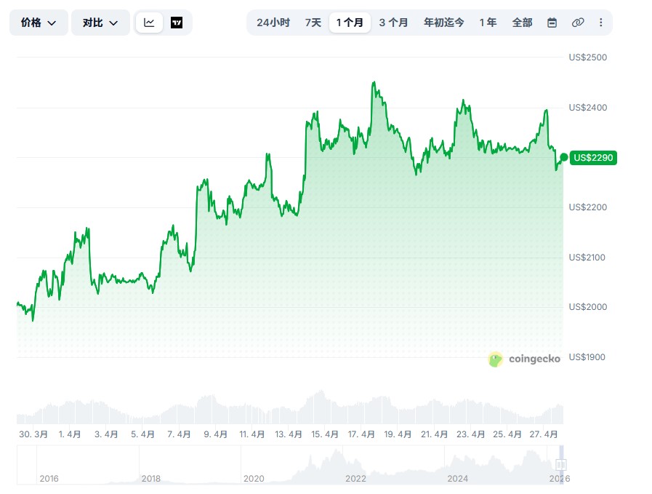The height and width of the screenshot is (494, 652).
Task: Choose the 1个月 time range
Action: pyautogui.click(x=350, y=23)
